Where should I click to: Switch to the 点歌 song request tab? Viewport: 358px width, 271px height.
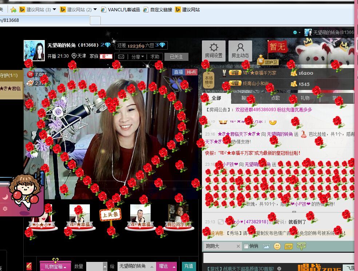tap(275, 98)
